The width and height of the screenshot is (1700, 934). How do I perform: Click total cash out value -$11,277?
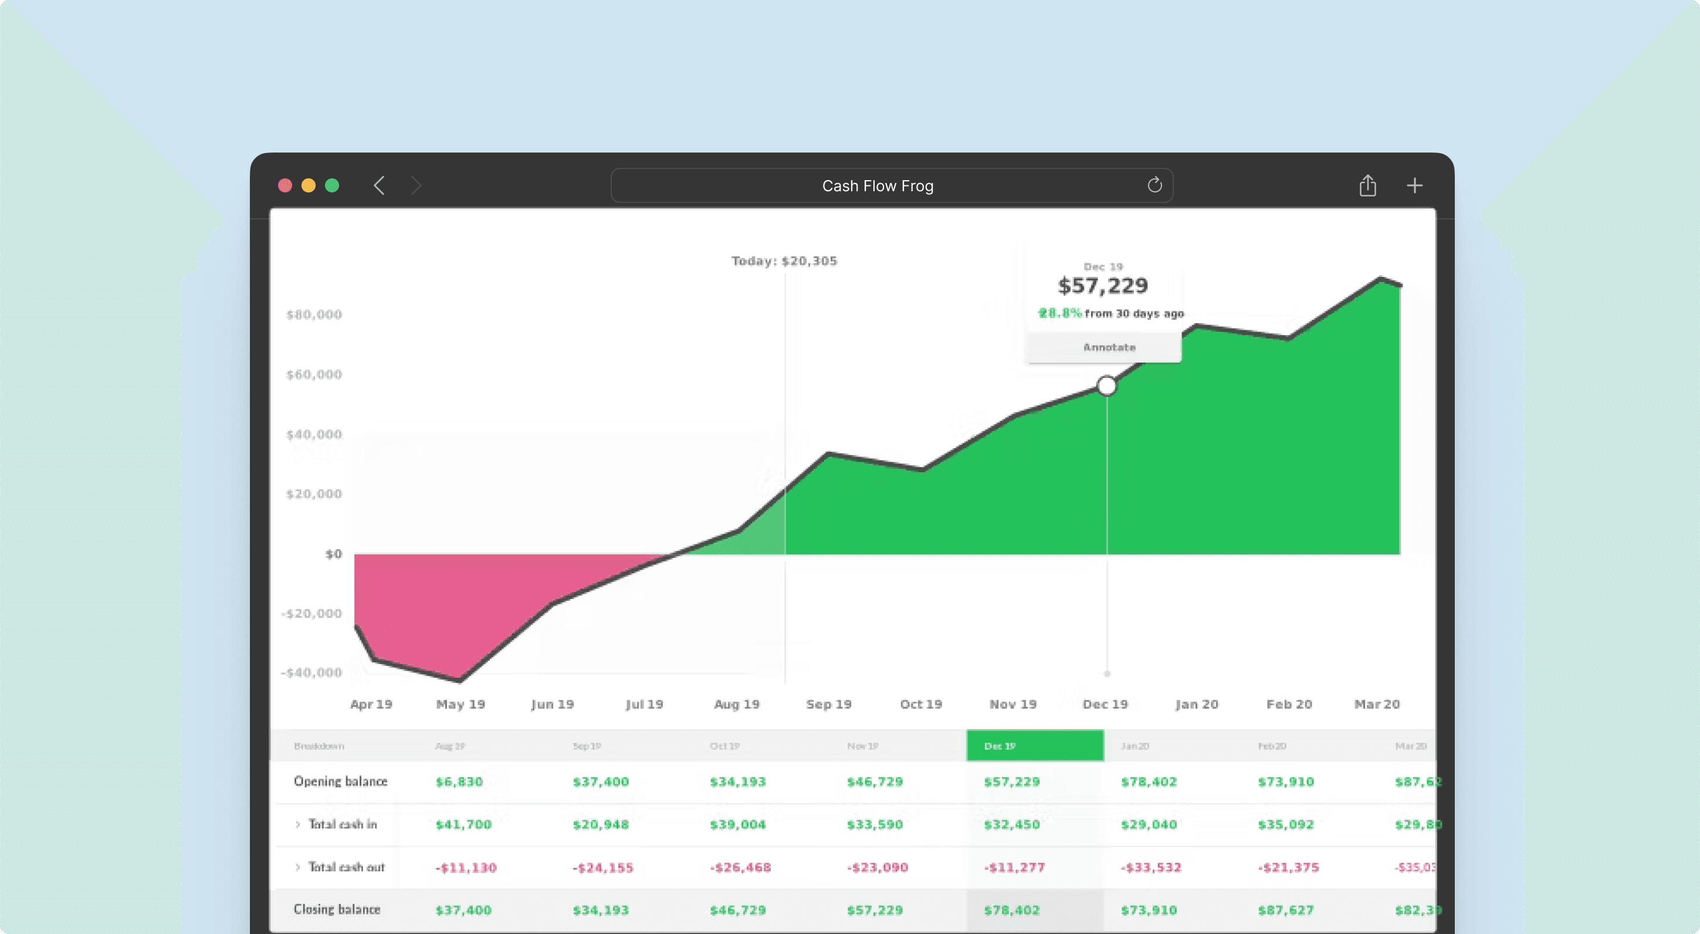pyautogui.click(x=1014, y=867)
